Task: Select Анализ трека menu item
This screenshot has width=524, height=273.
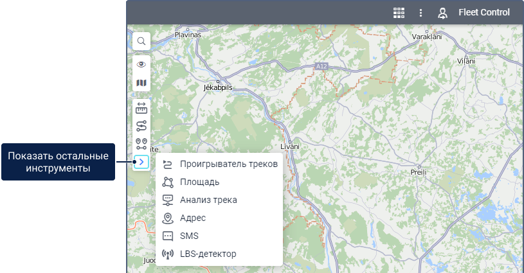Action: [x=208, y=200]
